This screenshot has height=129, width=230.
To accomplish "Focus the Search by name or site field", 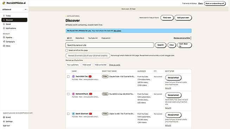I will point(110,45).
